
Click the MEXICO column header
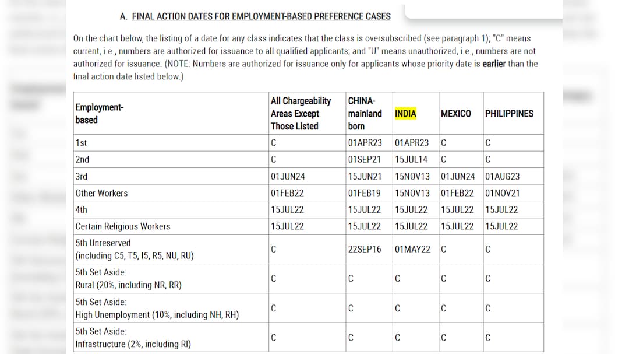[455, 113]
